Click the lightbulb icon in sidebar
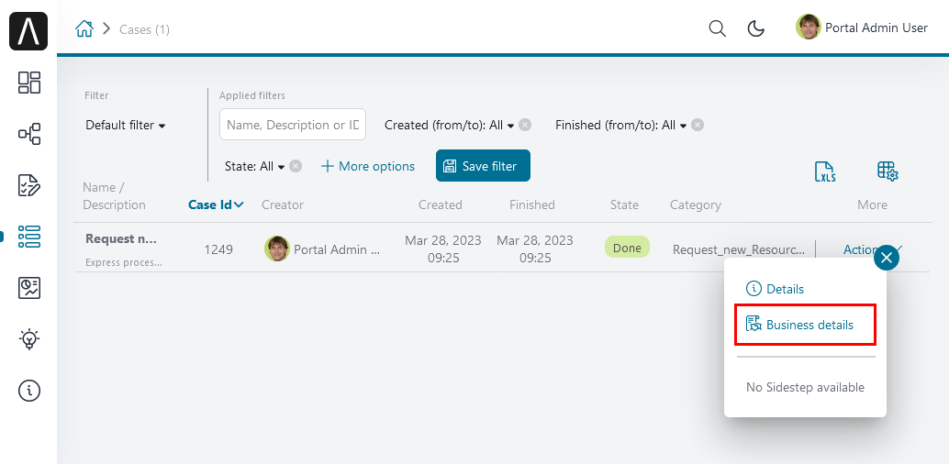Image resolution: width=949 pixels, height=464 pixels. pos(29,339)
